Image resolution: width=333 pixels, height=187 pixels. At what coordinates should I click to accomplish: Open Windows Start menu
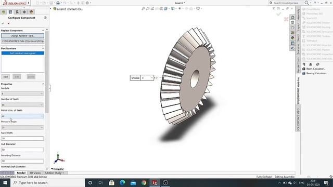[x=5, y=182]
